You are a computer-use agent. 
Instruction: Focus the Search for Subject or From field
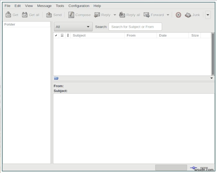135,27
